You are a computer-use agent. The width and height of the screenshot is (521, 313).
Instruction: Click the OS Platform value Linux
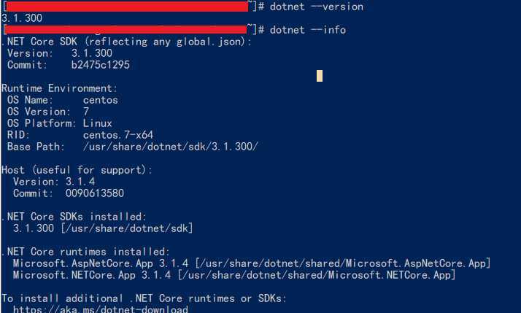pos(97,123)
